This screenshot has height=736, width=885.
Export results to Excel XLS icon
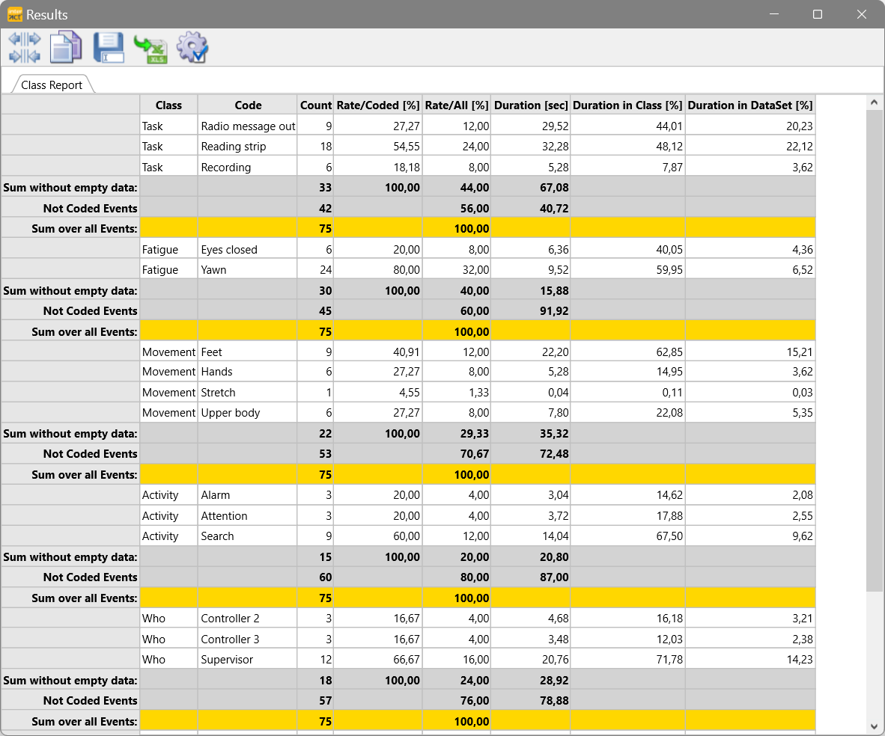pos(150,49)
